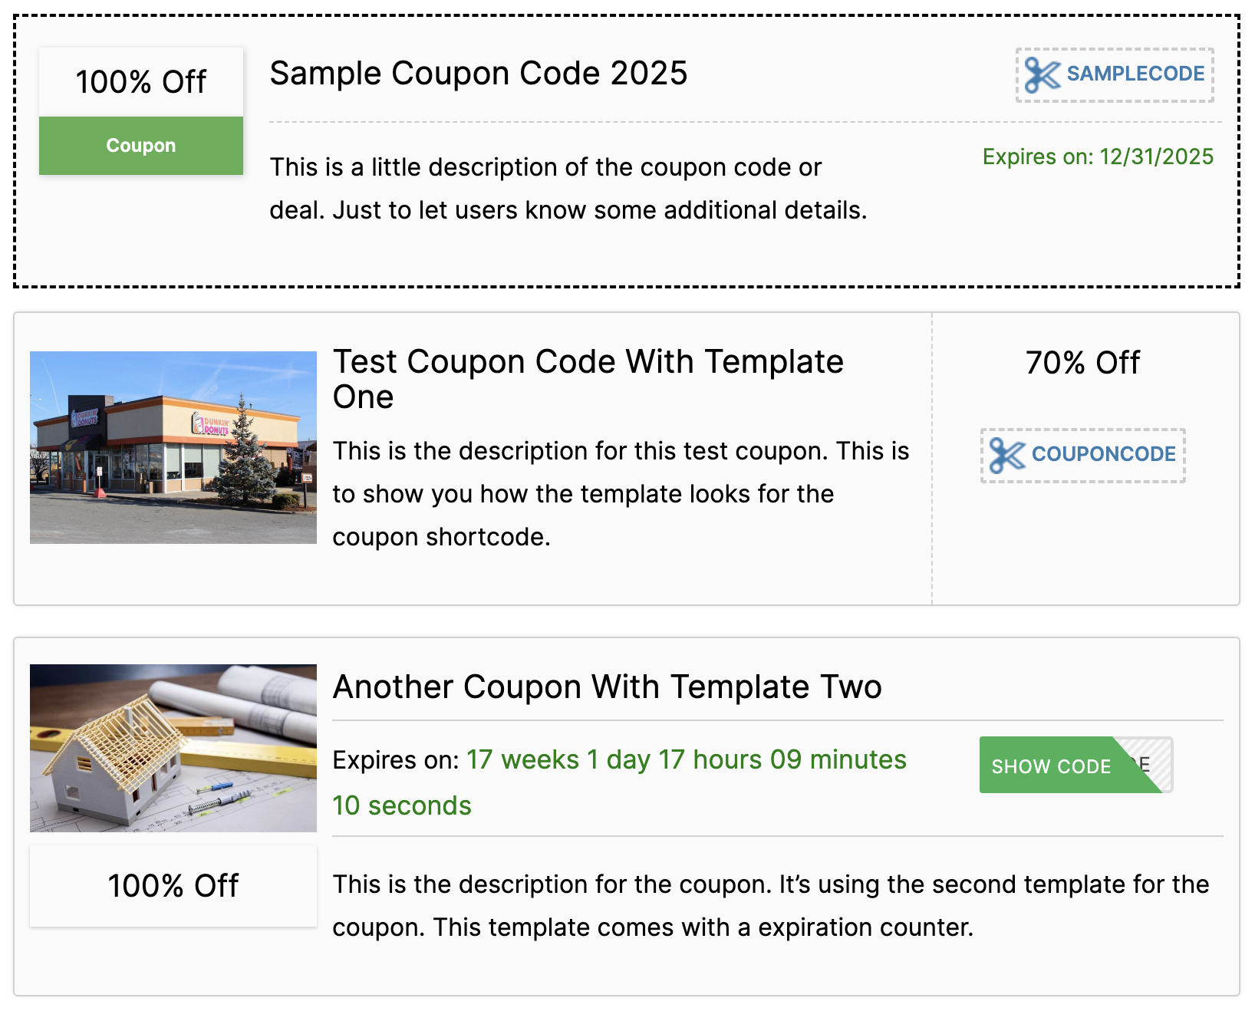Click the Expires on 12/31/2025 text
Image resolution: width=1255 pixels, height=1011 pixels.
(x=1098, y=157)
